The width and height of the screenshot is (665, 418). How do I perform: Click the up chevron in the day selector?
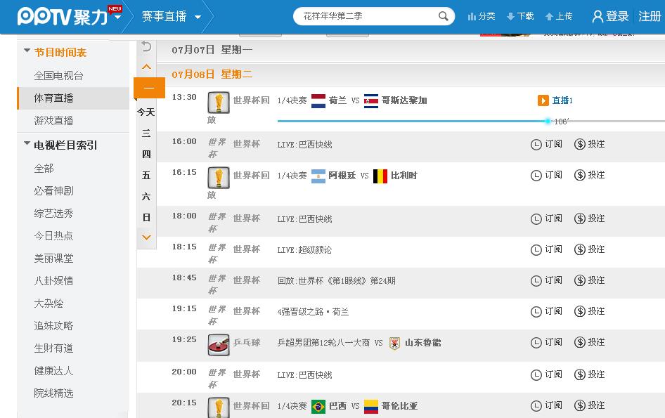146,67
